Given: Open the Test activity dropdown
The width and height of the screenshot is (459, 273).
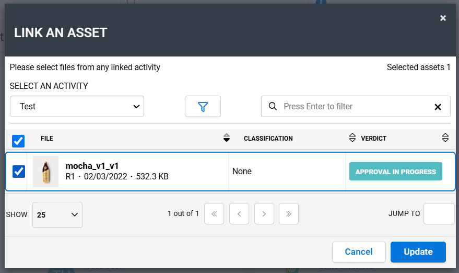Looking at the screenshot, I should (x=77, y=107).
